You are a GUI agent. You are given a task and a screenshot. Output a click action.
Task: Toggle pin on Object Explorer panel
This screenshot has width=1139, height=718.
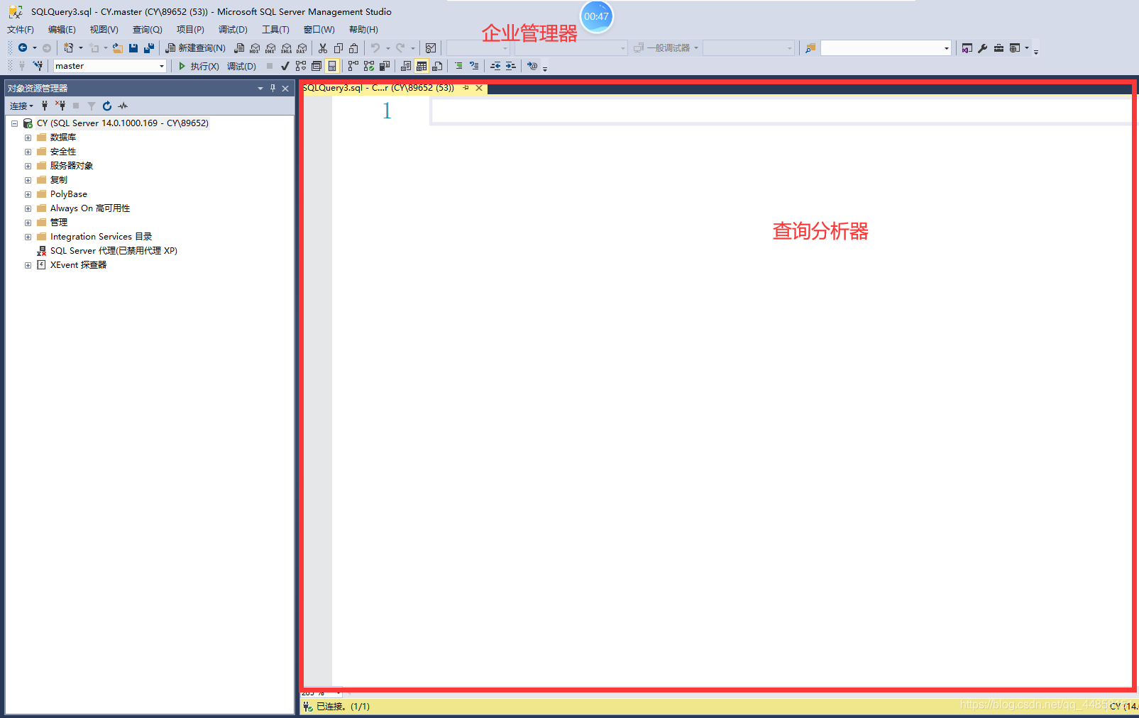[x=273, y=88]
